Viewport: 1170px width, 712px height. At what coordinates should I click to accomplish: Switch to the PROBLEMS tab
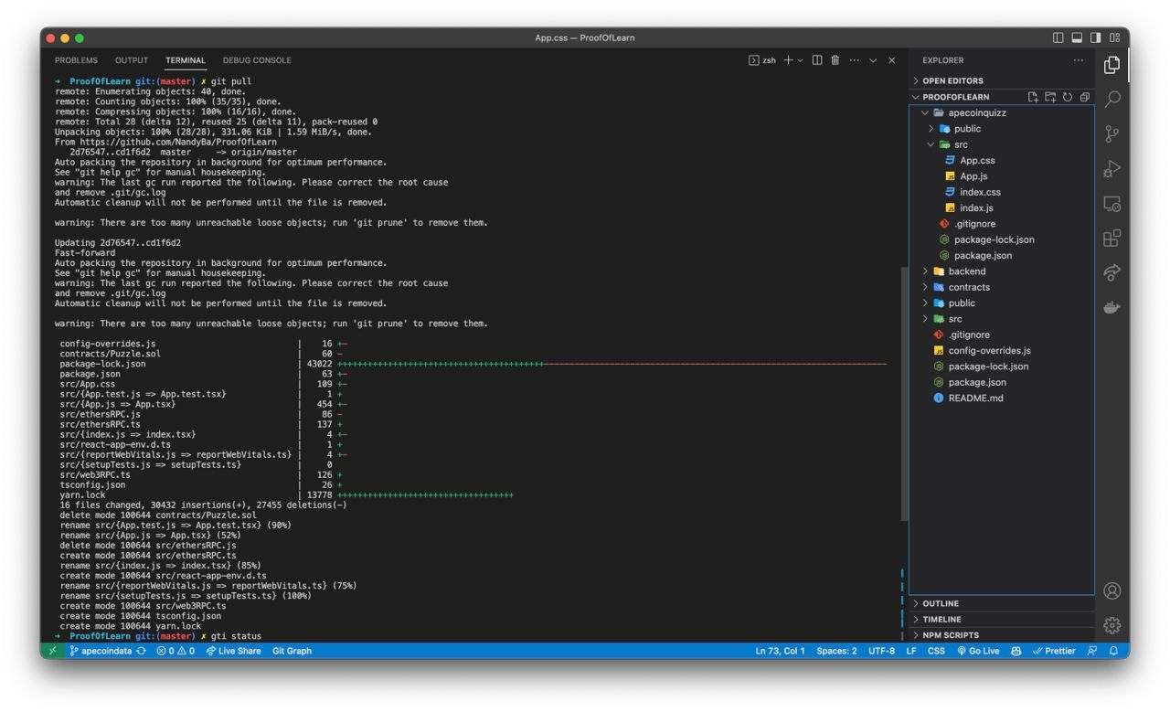76,60
